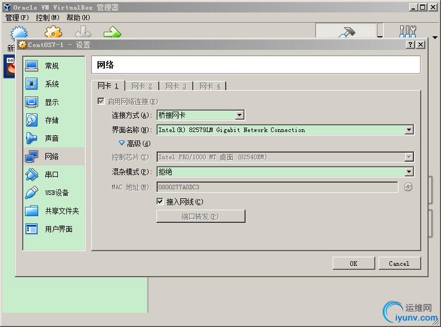This screenshot has height=327, width=441.
Task: Click the orange gear settings toolbar icon
Action: [x=53, y=32]
